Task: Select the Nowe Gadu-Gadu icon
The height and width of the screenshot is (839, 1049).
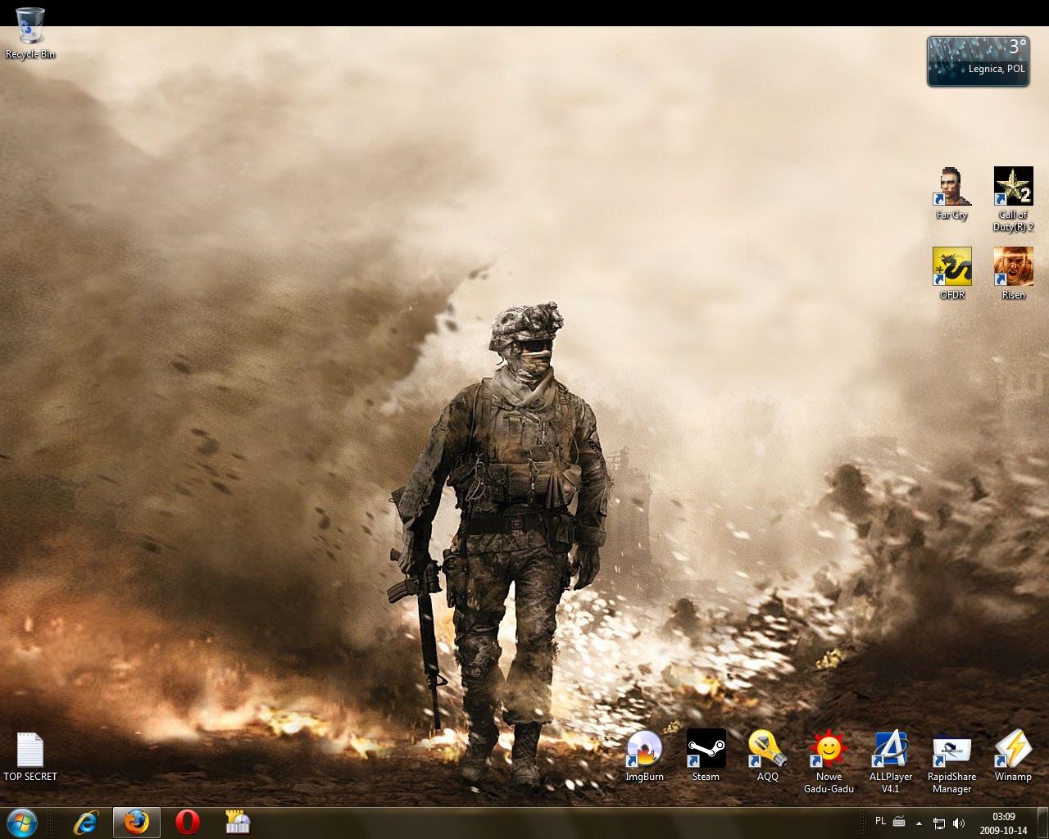Action: point(829,761)
